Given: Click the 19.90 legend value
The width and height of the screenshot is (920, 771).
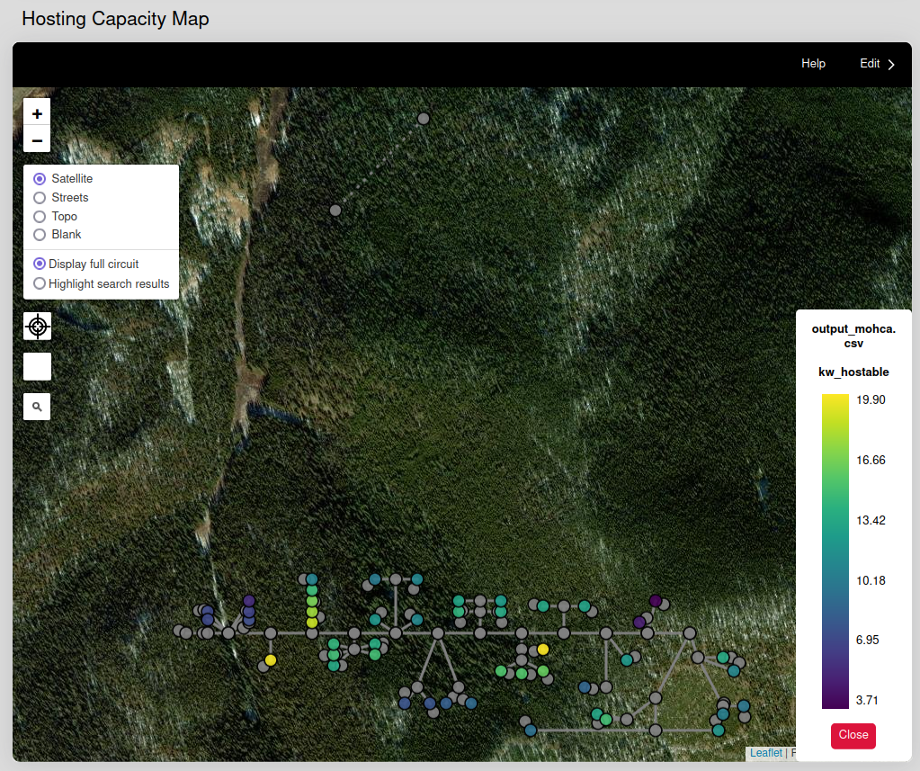Looking at the screenshot, I should click(x=871, y=400).
